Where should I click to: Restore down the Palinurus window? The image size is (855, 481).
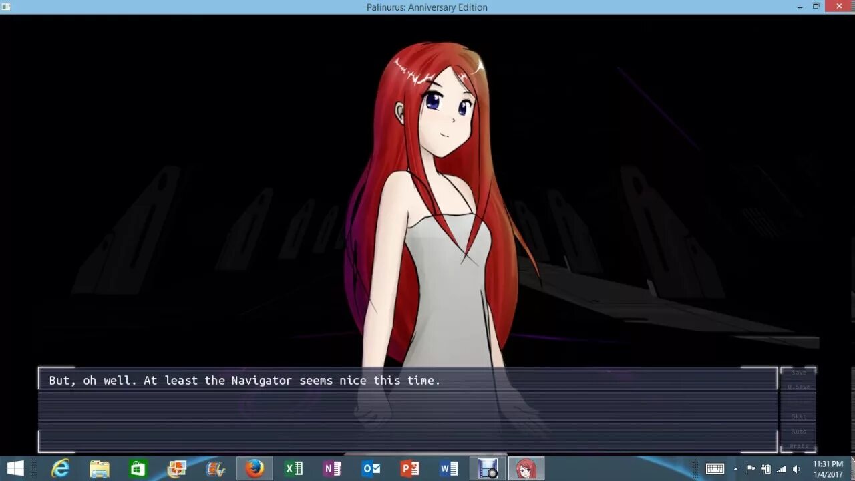[816, 7]
